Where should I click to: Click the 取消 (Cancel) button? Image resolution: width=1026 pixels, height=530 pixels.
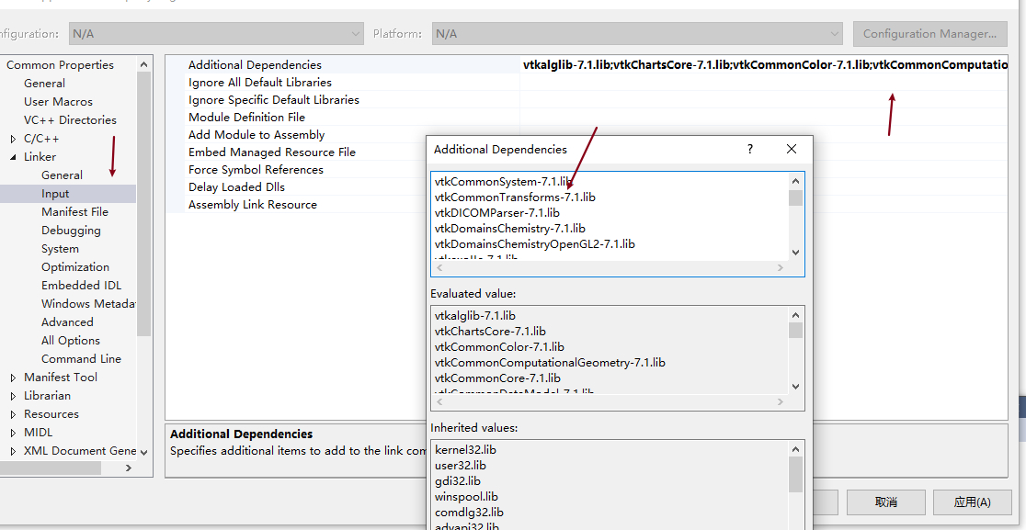click(x=885, y=502)
